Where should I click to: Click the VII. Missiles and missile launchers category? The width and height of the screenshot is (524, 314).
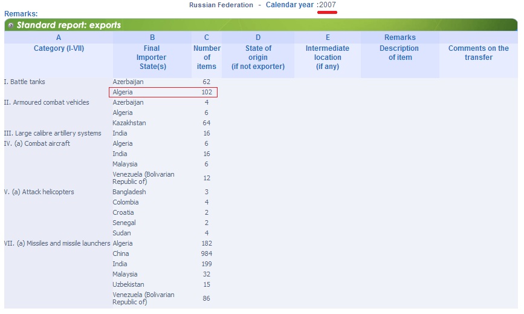click(57, 243)
